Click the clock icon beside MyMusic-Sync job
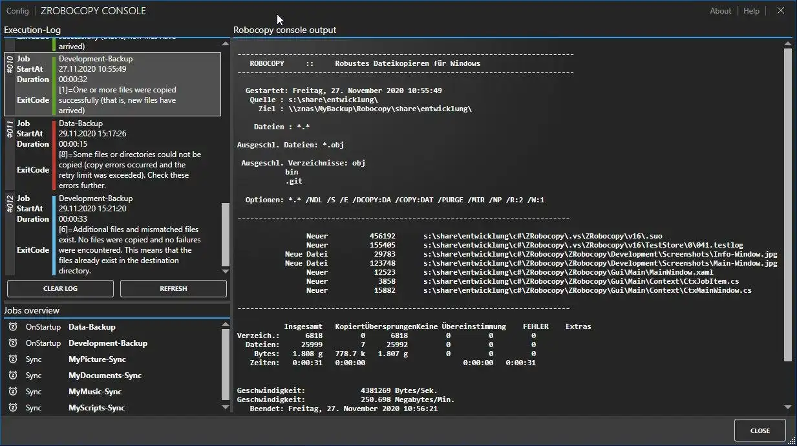Viewport: 797px width, 446px height. pyautogui.click(x=13, y=391)
